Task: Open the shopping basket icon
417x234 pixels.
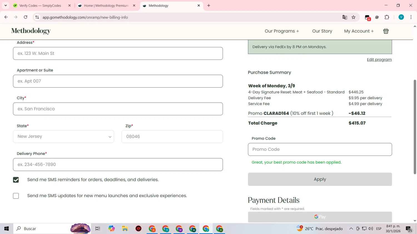Action: 386,31
